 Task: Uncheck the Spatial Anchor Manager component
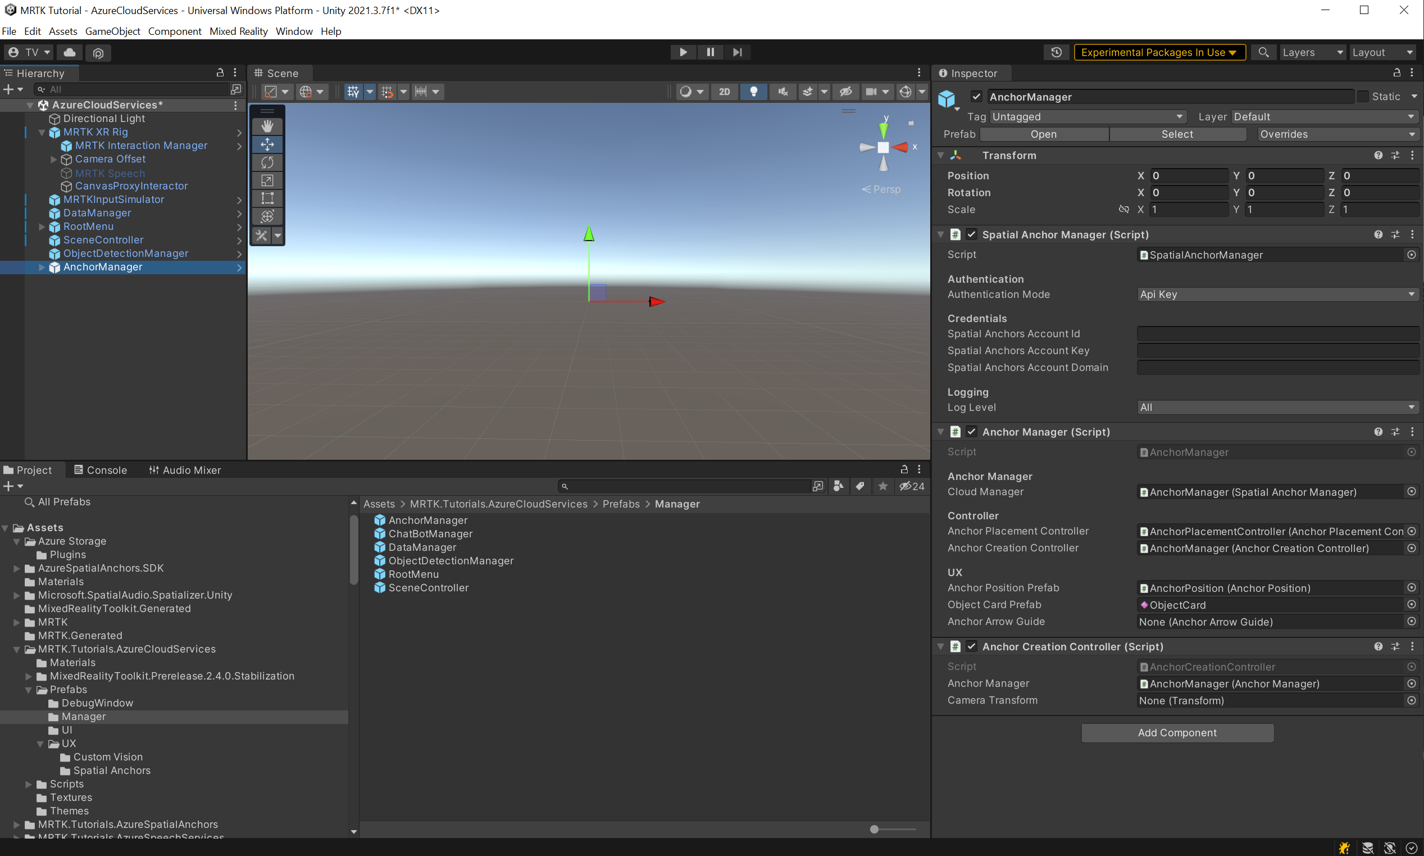pyautogui.click(x=971, y=234)
